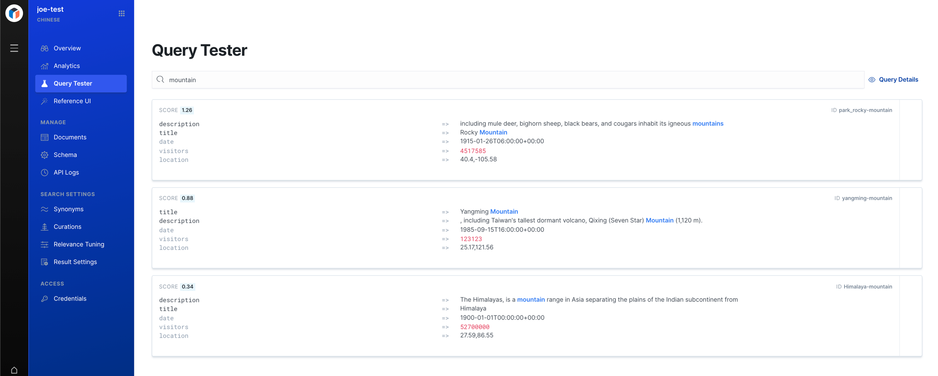Click the Schema gear icon
The image size is (938, 376).
pos(44,155)
